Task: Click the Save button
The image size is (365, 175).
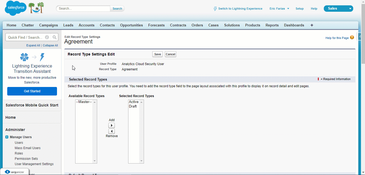Action: pyautogui.click(x=158, y=54)
